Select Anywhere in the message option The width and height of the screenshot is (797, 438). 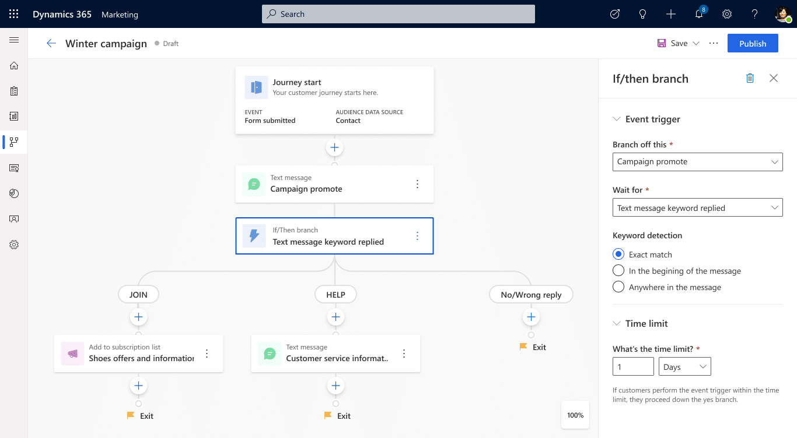tap(618, 287)
